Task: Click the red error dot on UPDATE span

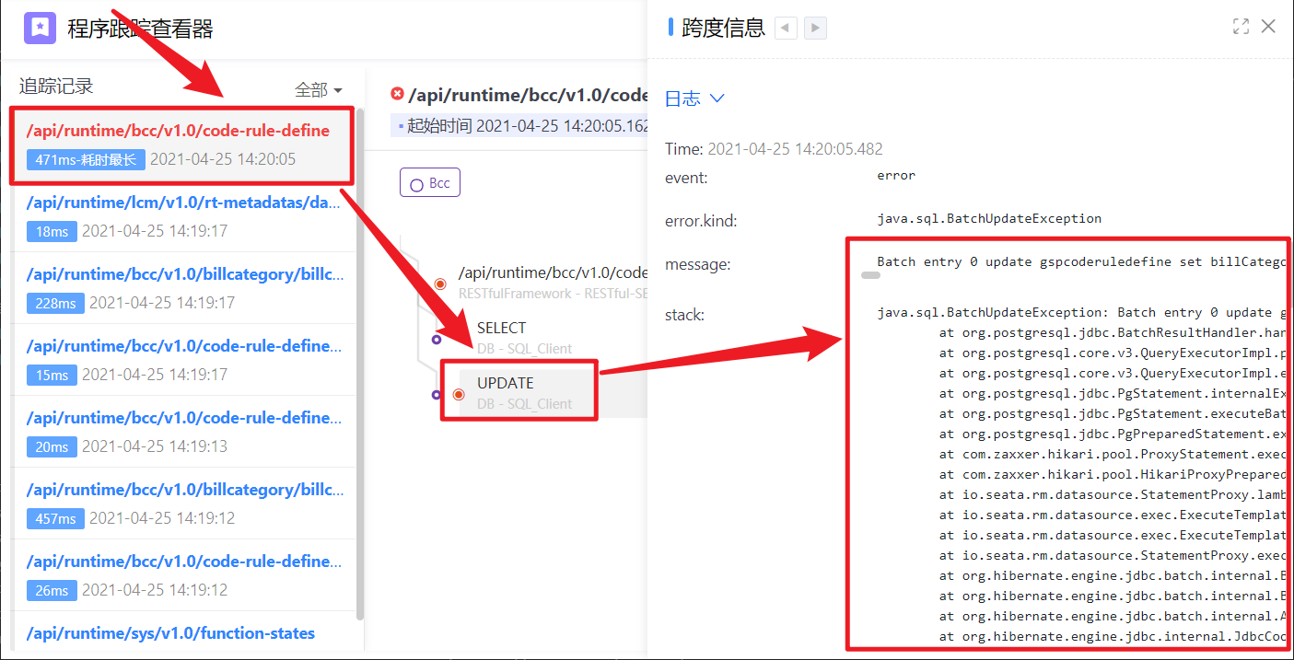Action: 459,395
